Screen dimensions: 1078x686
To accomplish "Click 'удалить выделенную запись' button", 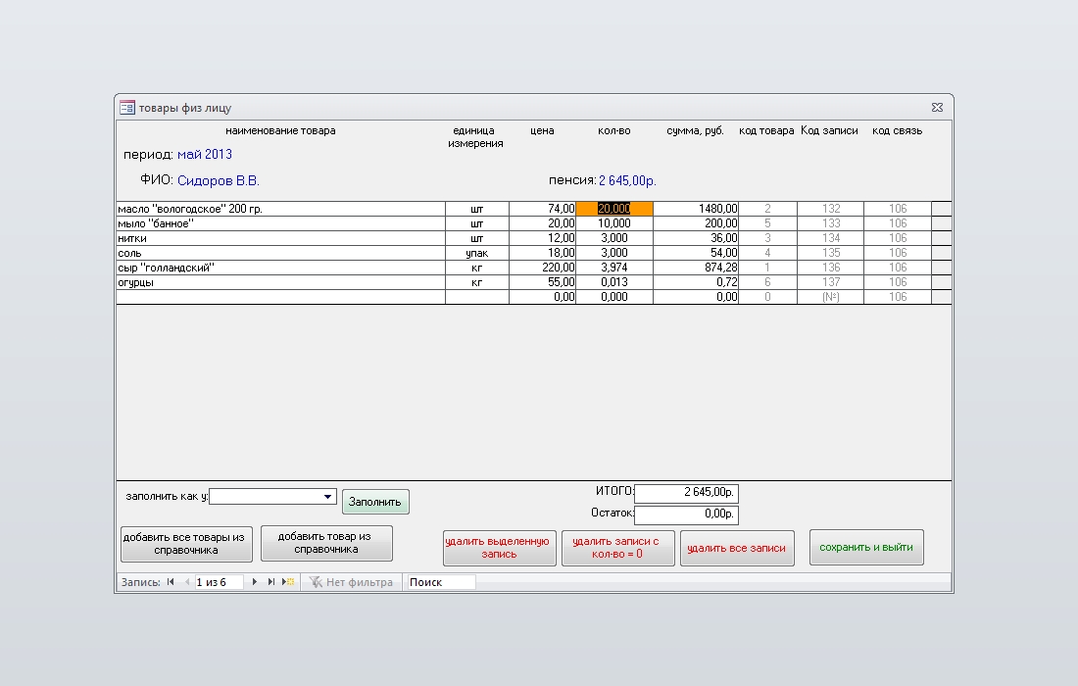I will (x=499, y=548).
